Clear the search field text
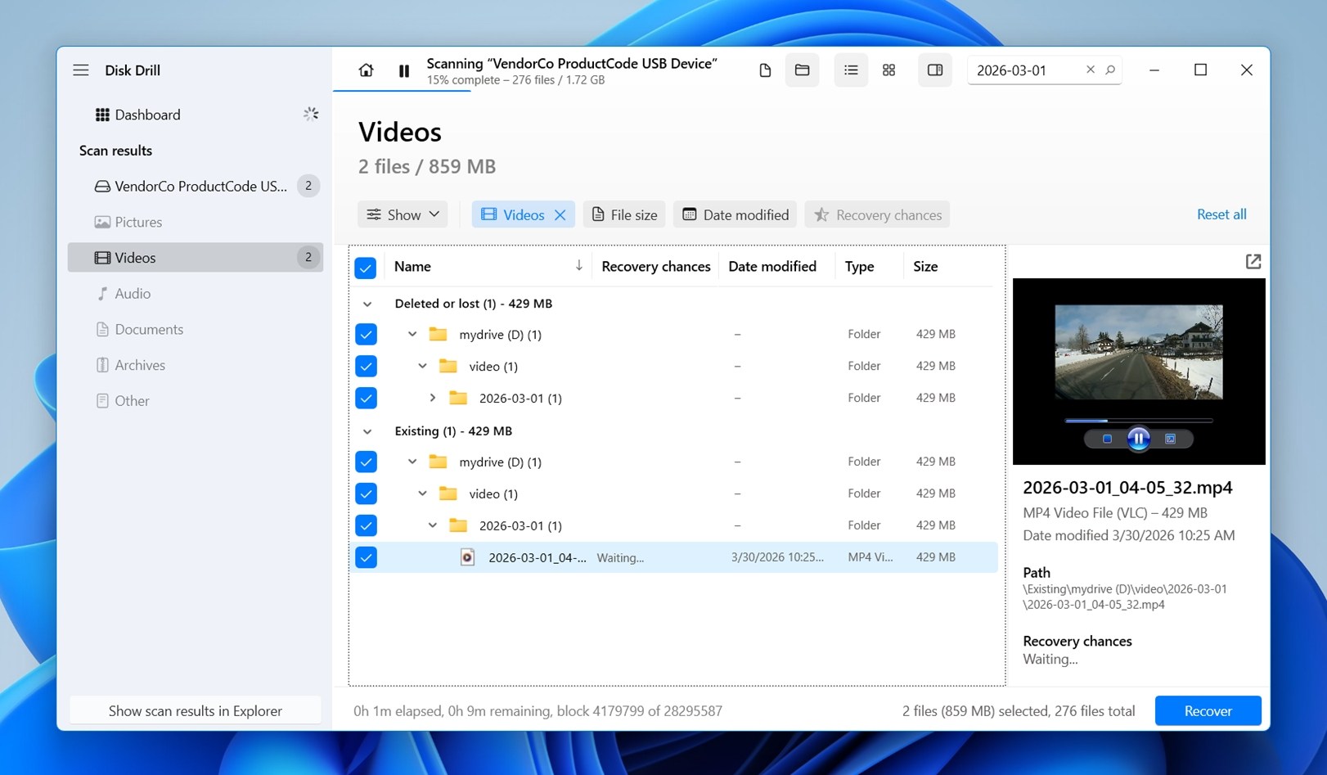The width and height of the screenshot is (1327, 775). pos(1090,70)
